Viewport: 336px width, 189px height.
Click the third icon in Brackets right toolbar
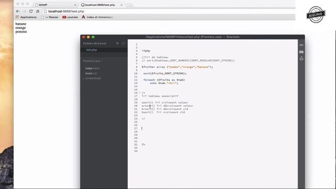point(301,58)
